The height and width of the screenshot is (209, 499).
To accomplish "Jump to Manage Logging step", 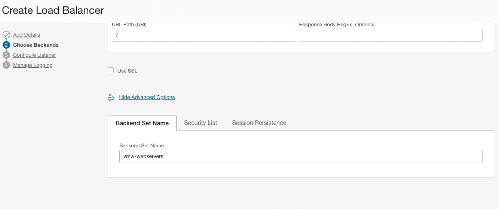I will 33,65.
